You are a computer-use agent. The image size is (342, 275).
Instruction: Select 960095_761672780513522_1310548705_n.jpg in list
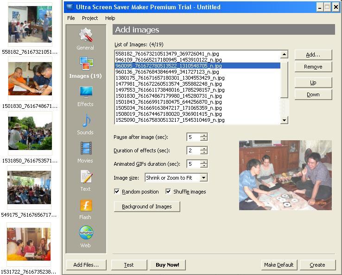pyautogui.click(x=197, y=66)
